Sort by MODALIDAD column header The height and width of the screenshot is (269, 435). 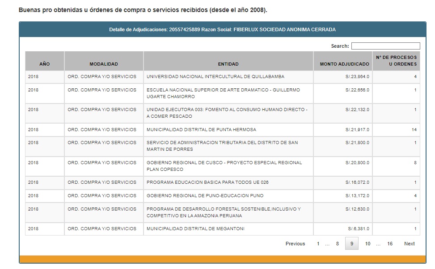click(104, 64)
